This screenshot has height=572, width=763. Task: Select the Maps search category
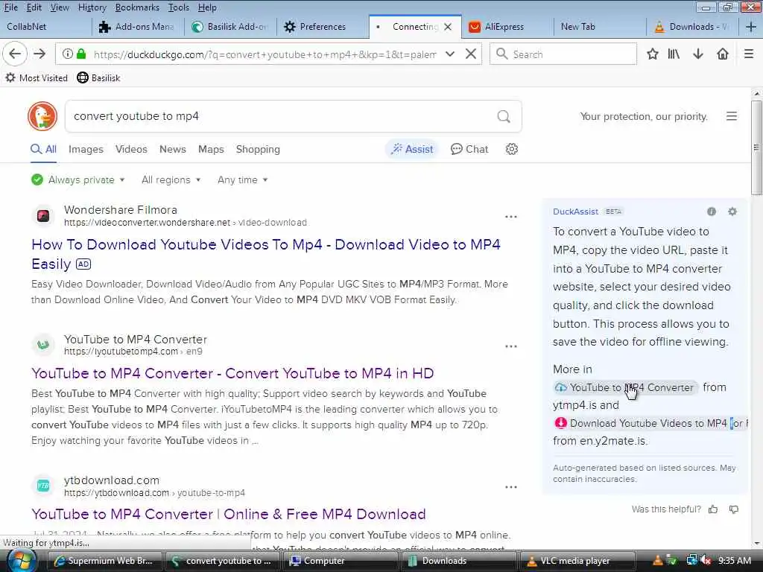[x=211, y=149]
